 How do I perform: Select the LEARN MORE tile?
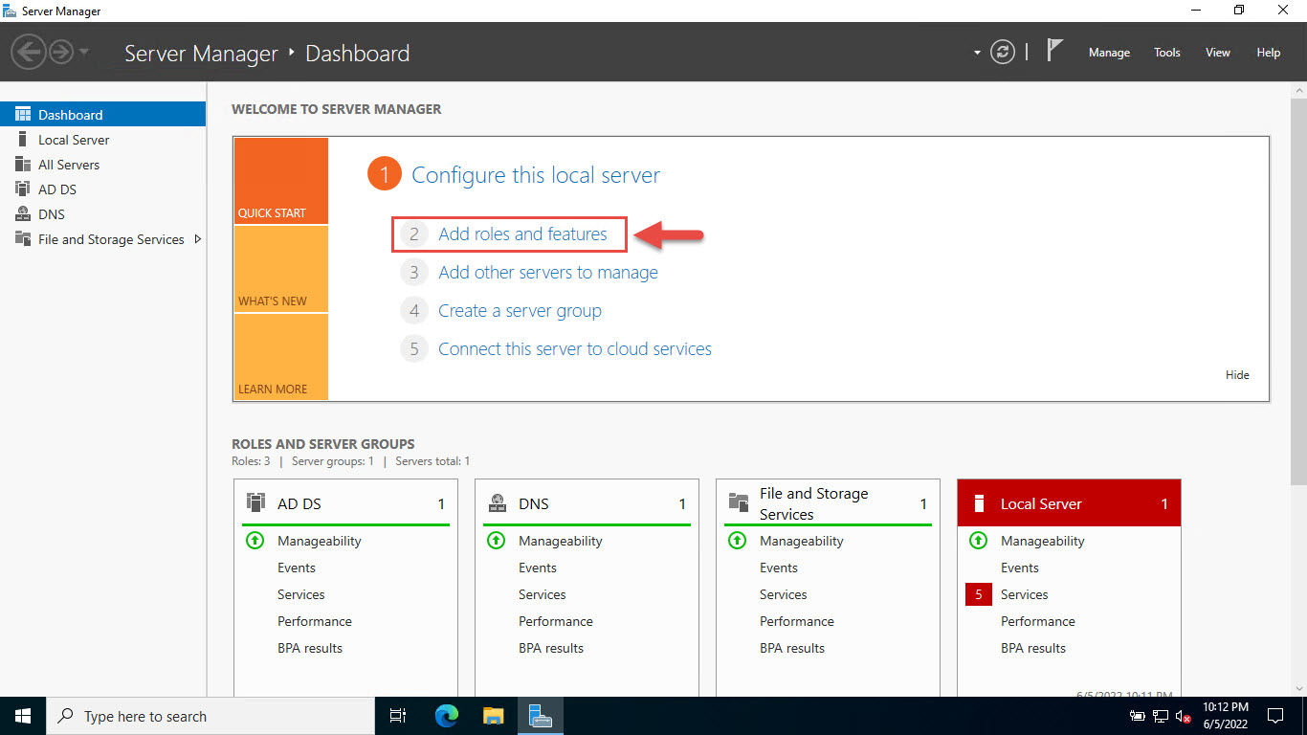(x=281, y=357)
